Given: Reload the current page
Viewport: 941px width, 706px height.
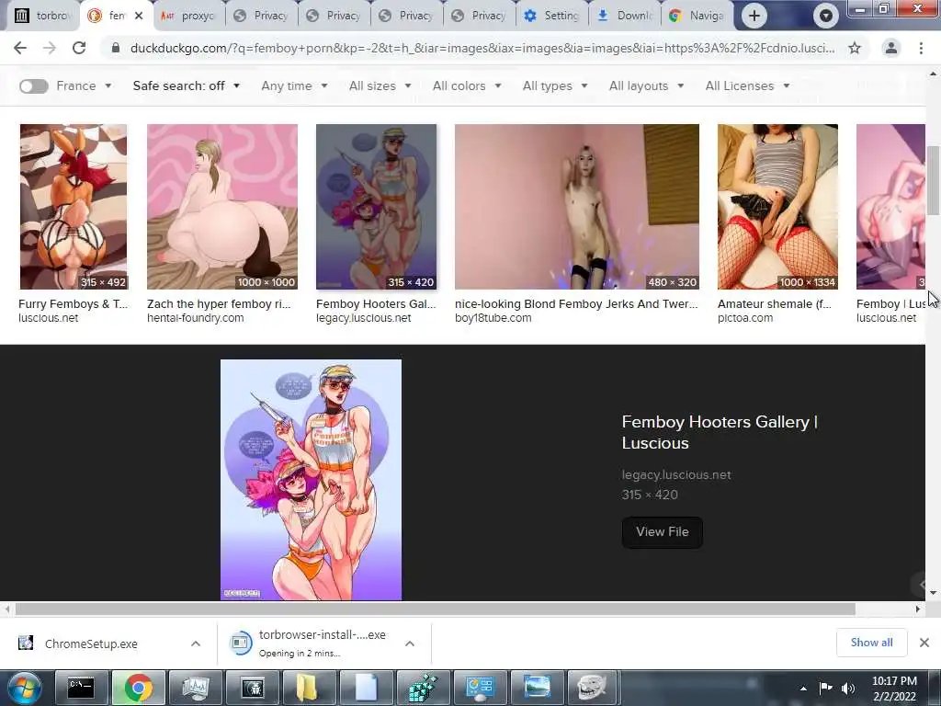Looking at the screenshot, I should 79,48.
